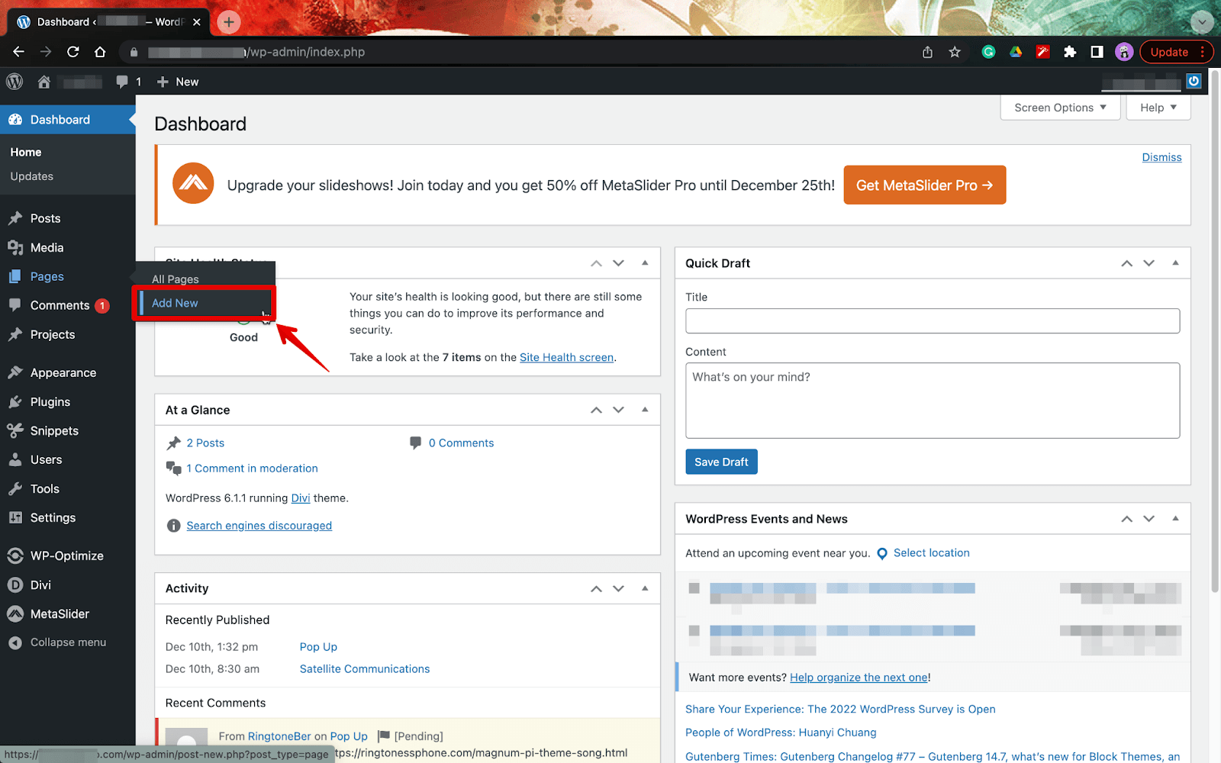Bookmark this page with the star icon

click(x=955, y=52)
